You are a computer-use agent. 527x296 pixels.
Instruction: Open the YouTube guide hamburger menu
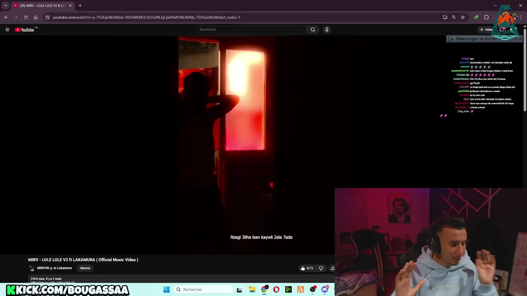pos(7,30)
